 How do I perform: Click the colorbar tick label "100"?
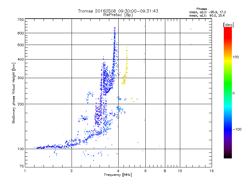click(x=236, y=57)
